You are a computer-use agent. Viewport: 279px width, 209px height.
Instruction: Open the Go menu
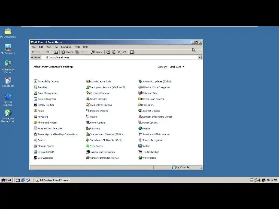click(x=56, y=47)
